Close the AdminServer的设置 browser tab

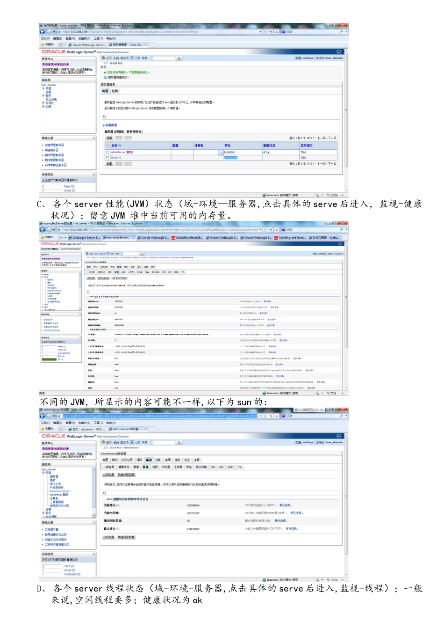(x=146, y=429)
